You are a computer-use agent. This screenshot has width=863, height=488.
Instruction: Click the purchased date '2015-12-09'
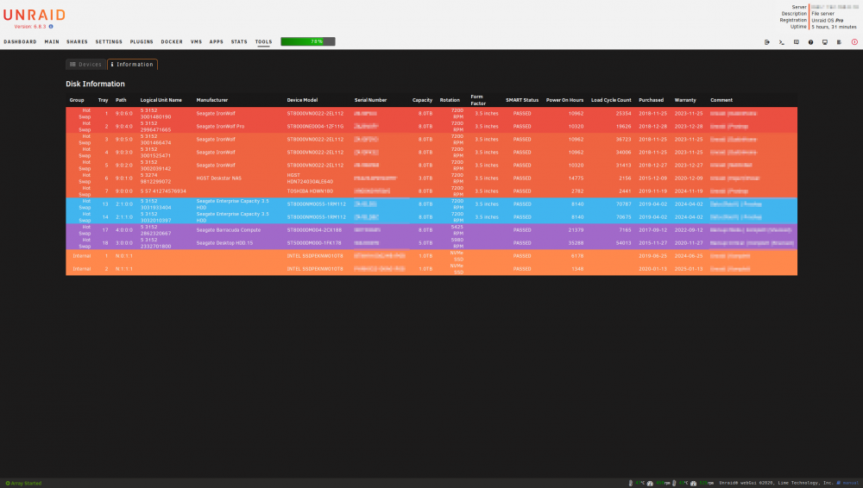[x=652, y=178]
